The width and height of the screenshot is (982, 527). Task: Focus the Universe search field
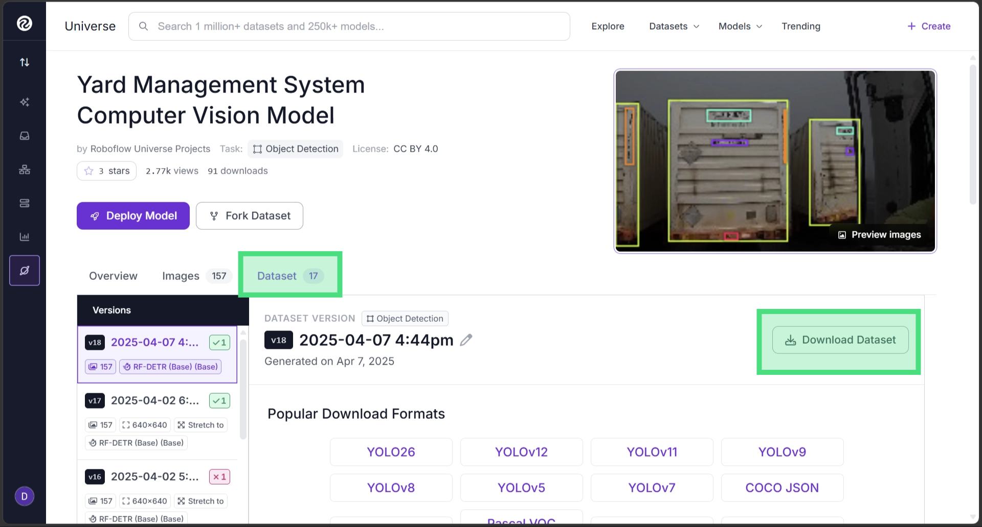(x=349, y=26)
